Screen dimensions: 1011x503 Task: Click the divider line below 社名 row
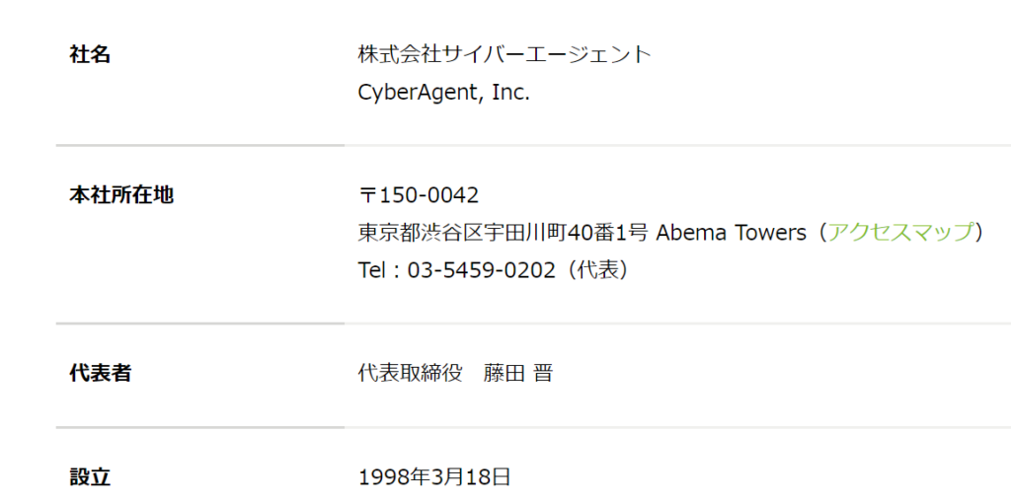(533, 146)
